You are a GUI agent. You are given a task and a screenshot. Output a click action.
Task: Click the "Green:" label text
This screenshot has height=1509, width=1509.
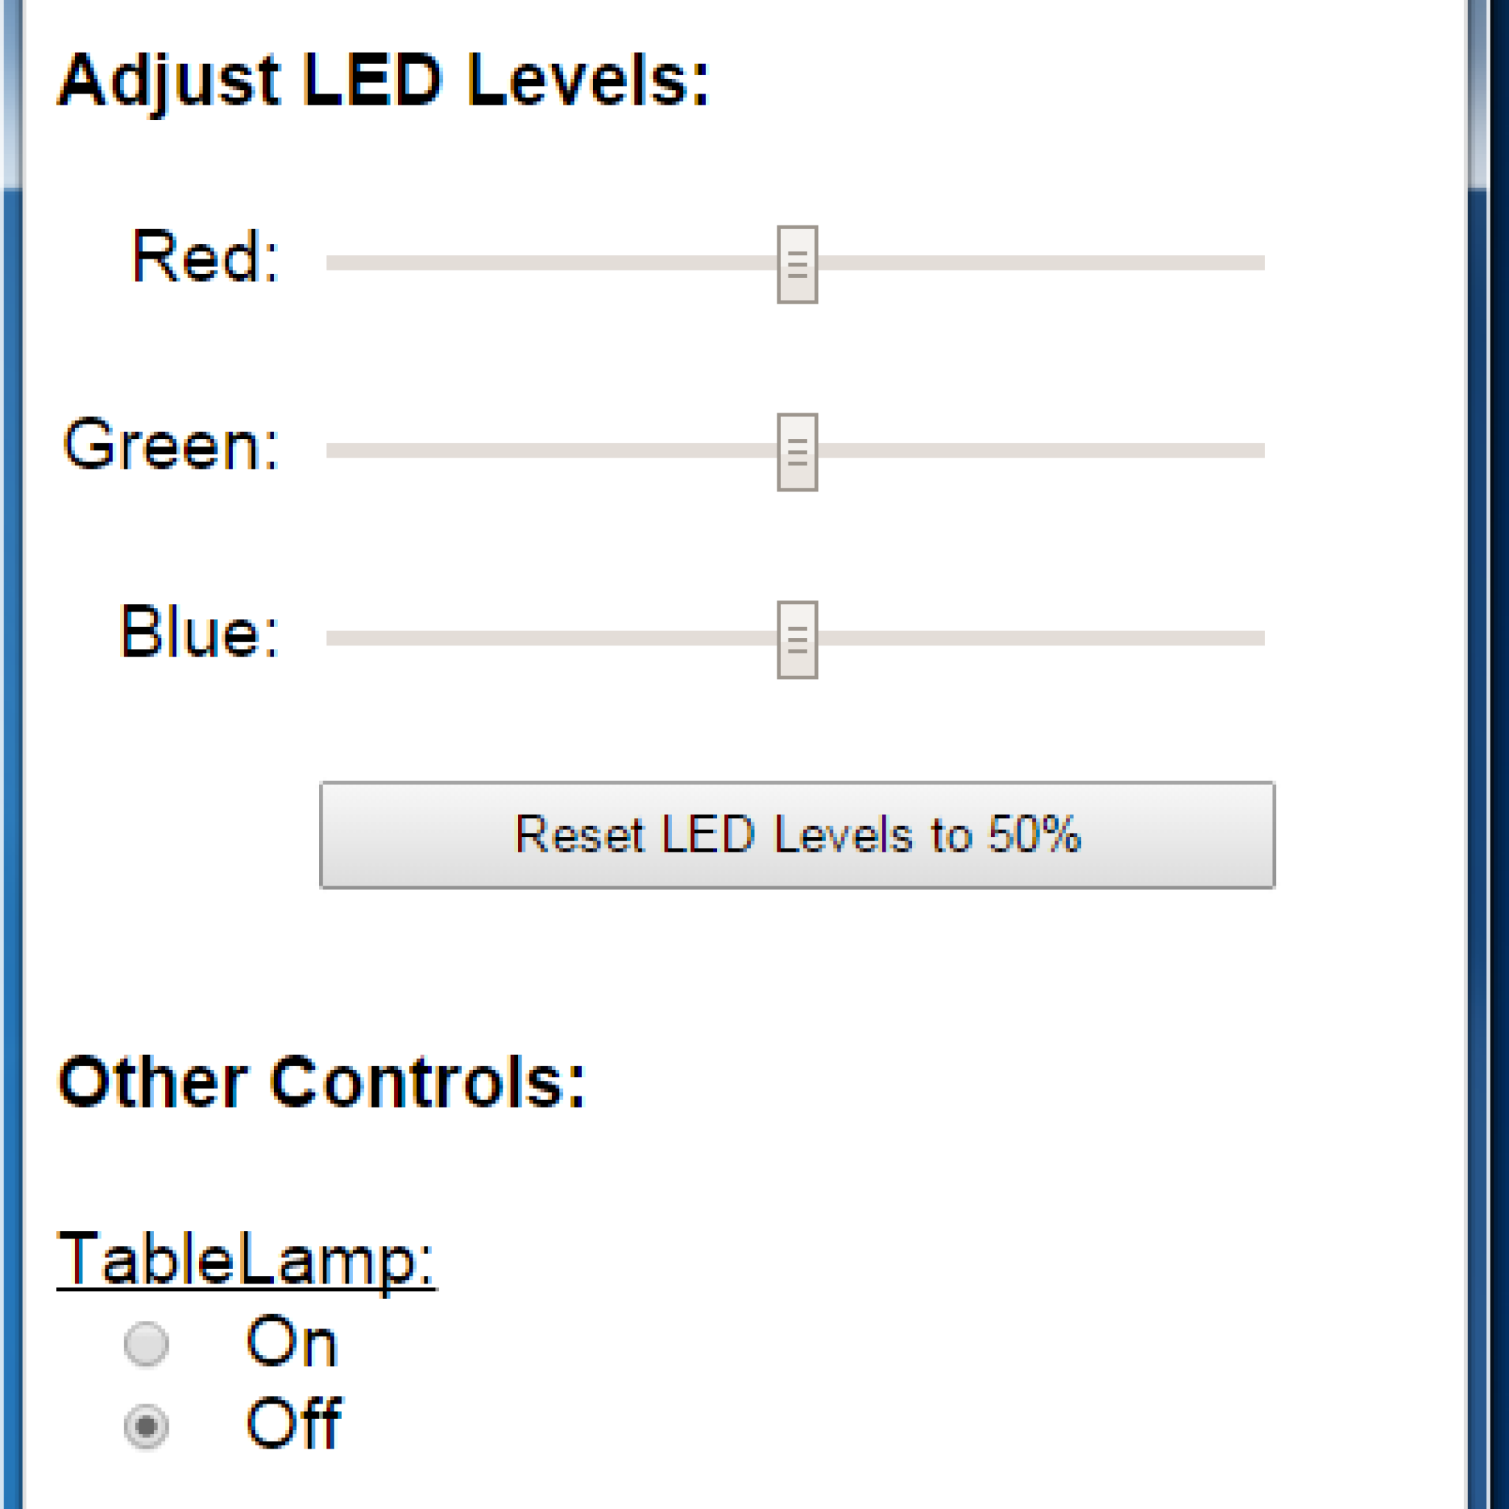pyautogui.click(x=170, y=445)
